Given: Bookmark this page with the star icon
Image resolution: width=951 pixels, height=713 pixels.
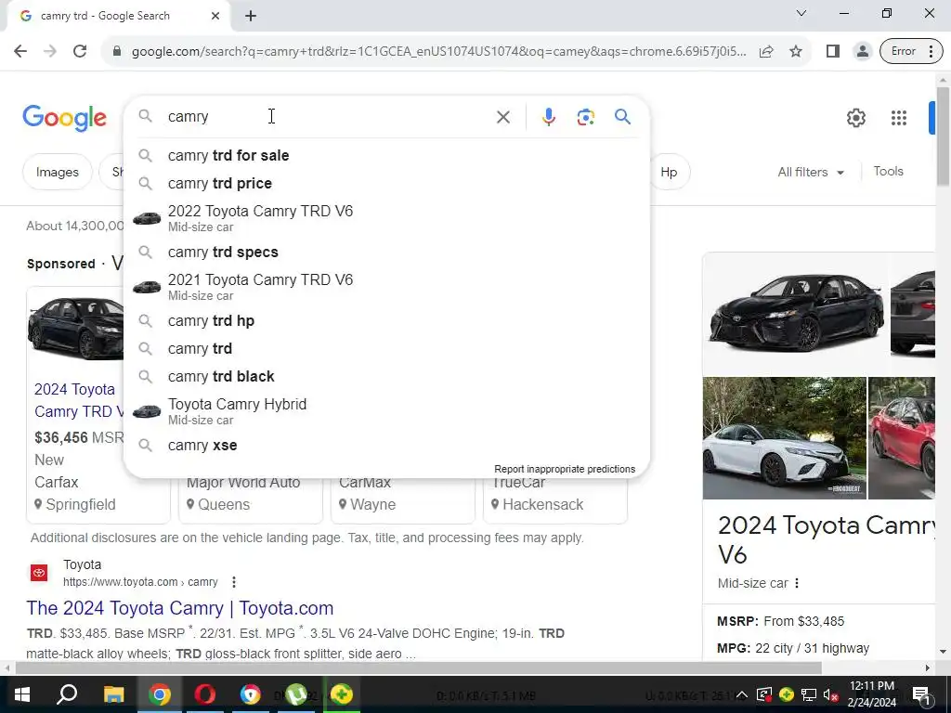Looking at the screenshot, I should pyautogui.click(x=796, y=52).
